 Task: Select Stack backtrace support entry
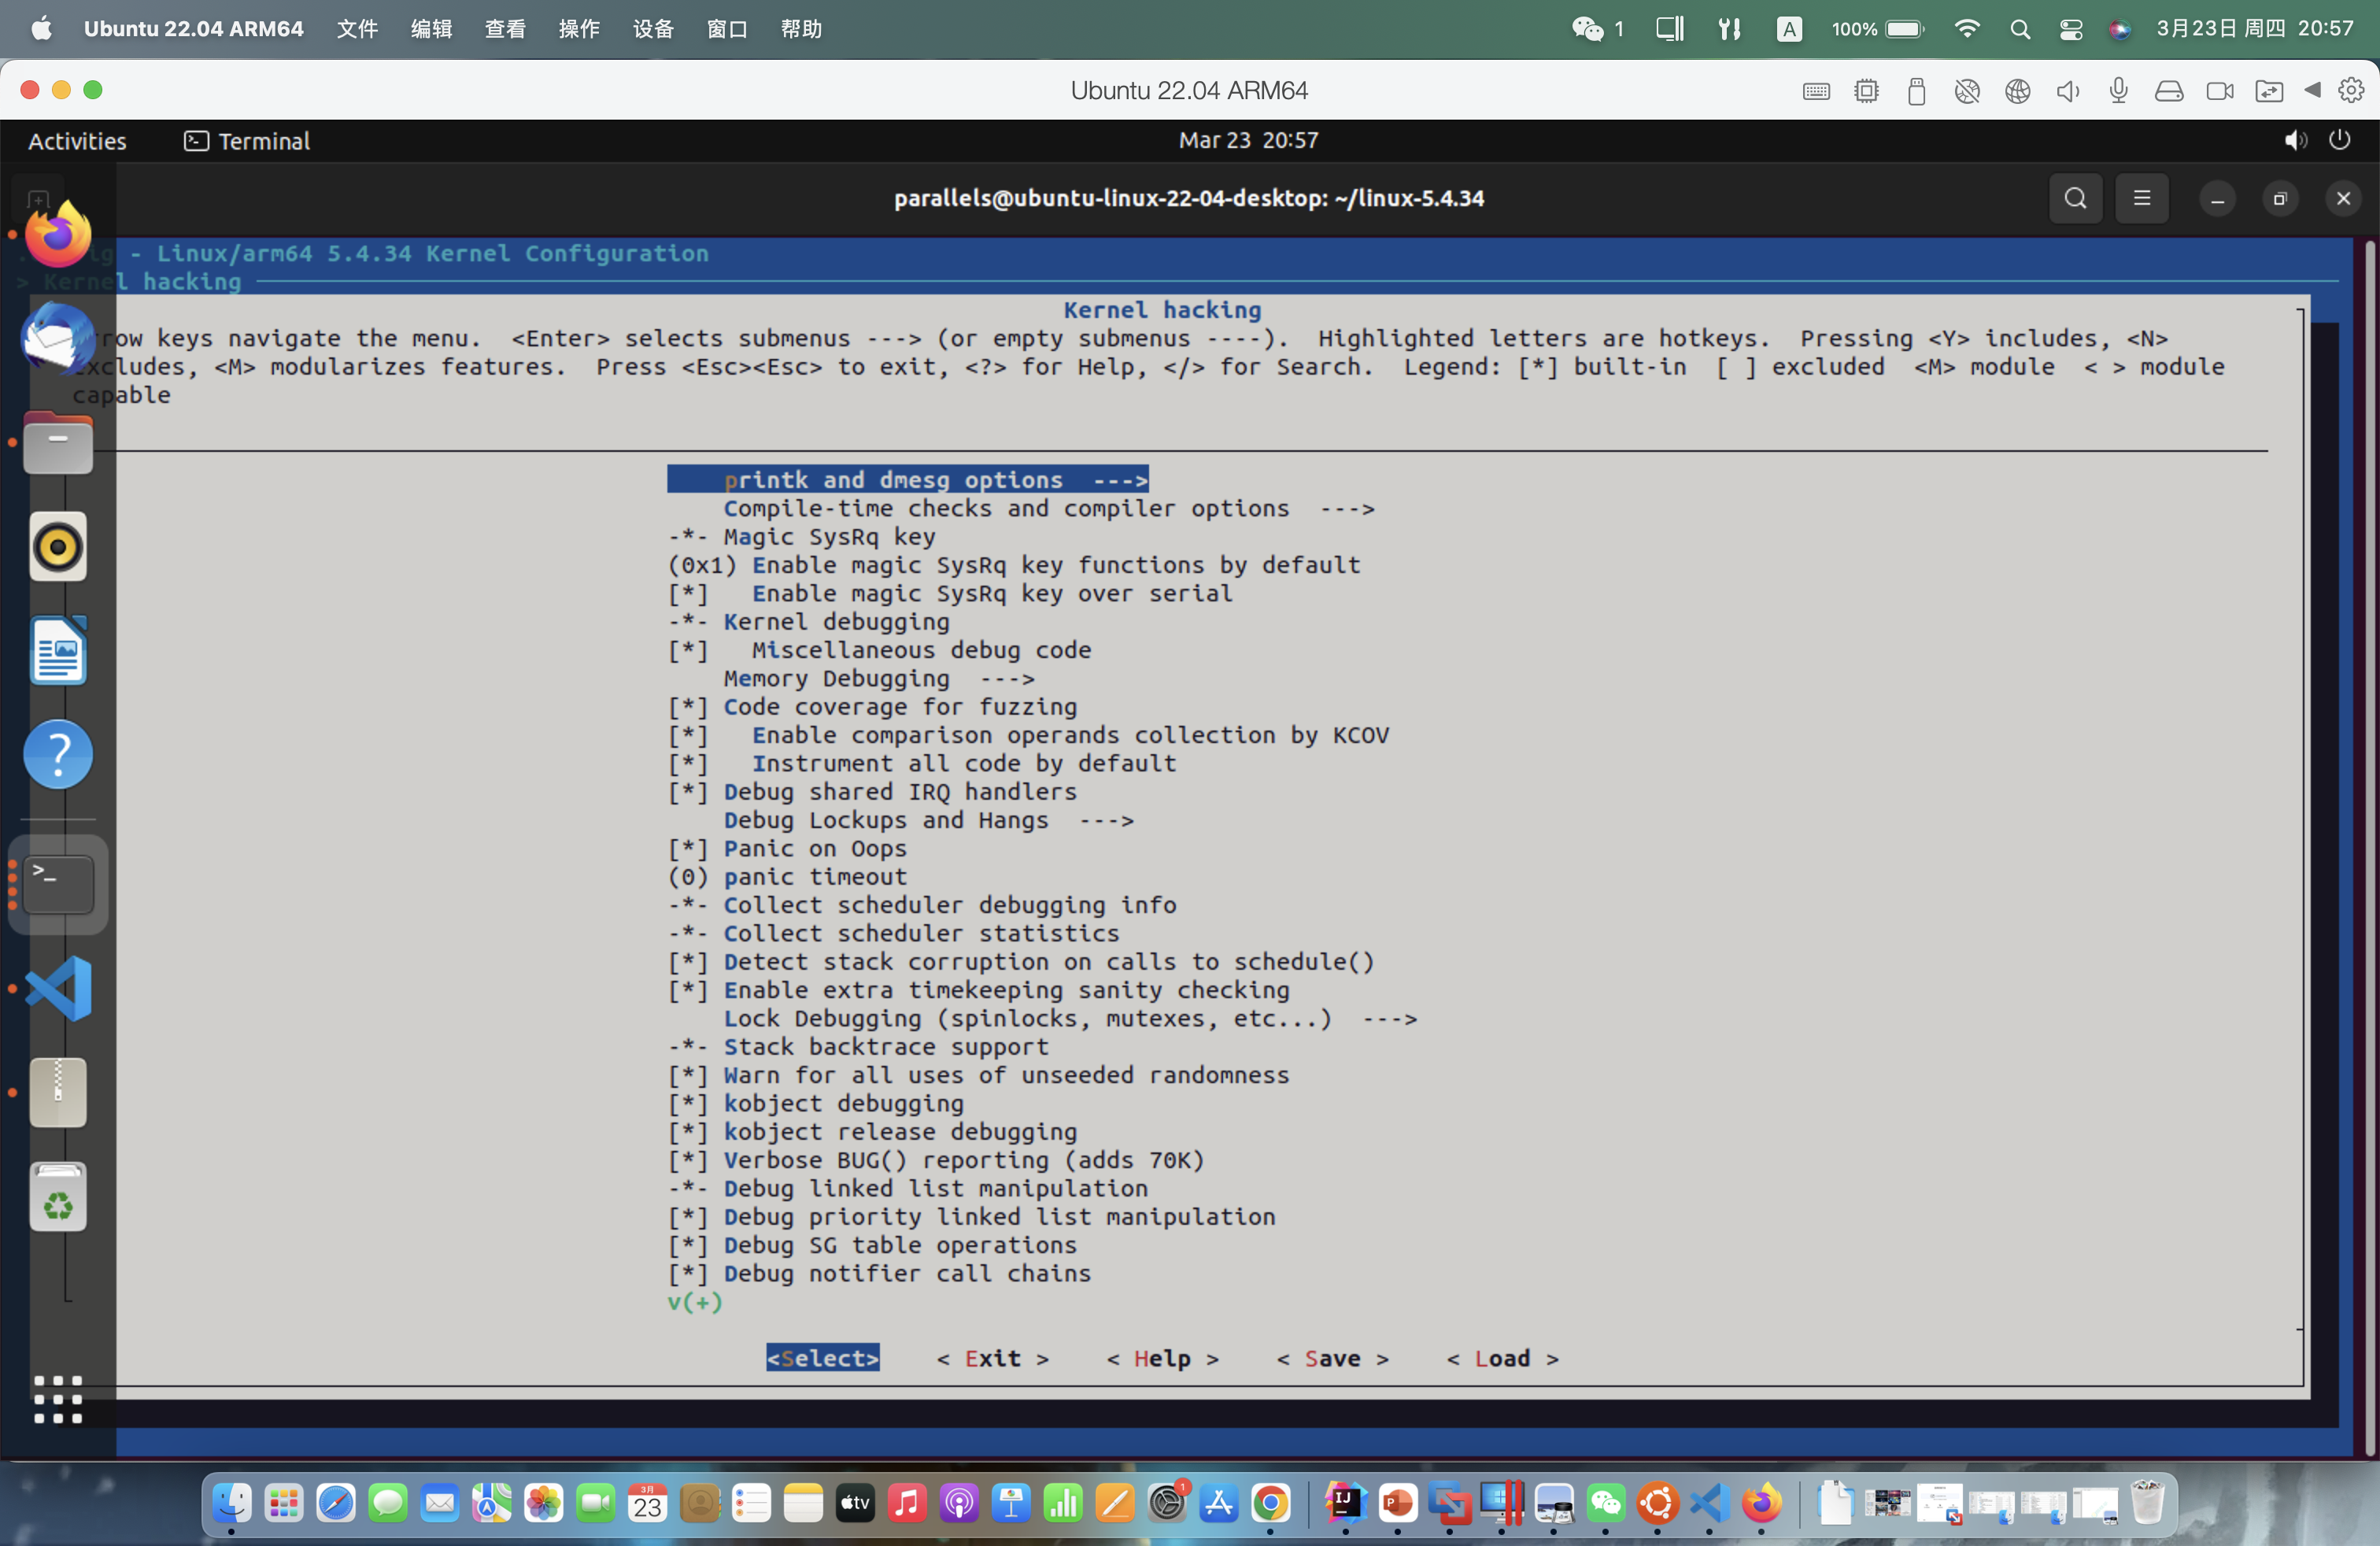coord(858,1047)
